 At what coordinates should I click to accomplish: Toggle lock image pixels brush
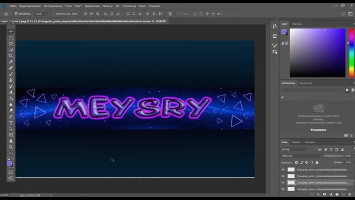pyautogui.click(x=302, y=163)
